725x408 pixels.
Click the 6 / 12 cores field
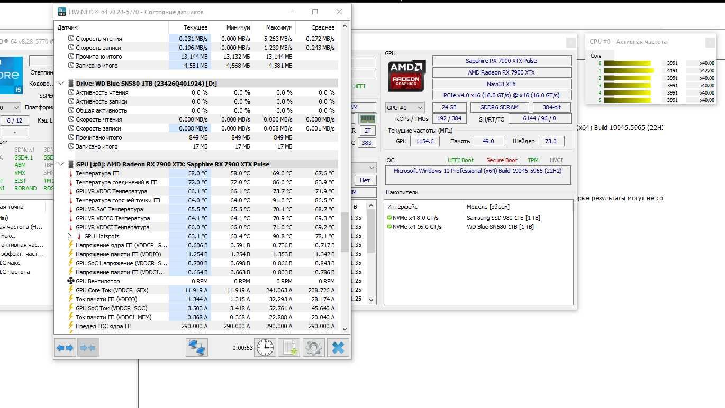(x=14, y=120)
